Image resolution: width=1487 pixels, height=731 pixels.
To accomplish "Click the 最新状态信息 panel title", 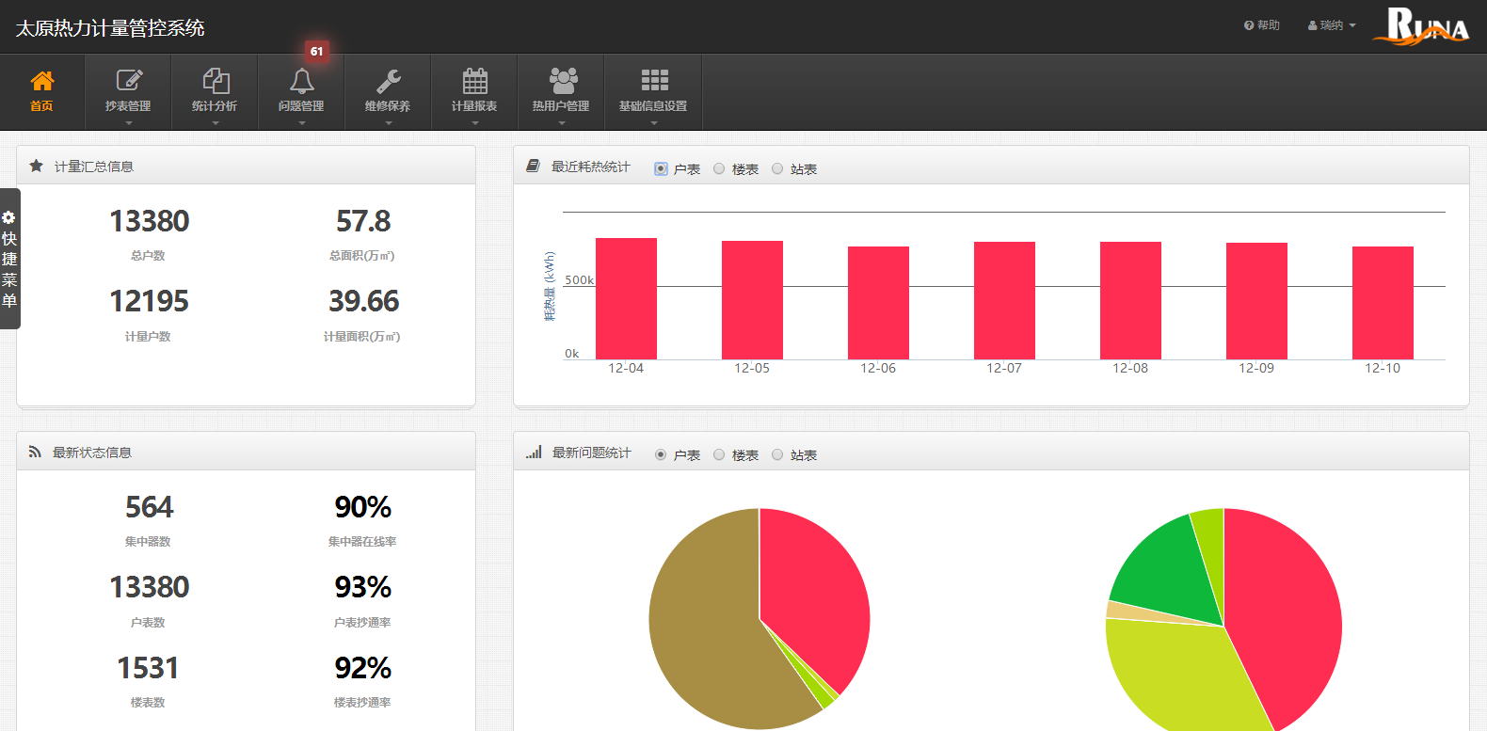I will [x=92, y=453].
